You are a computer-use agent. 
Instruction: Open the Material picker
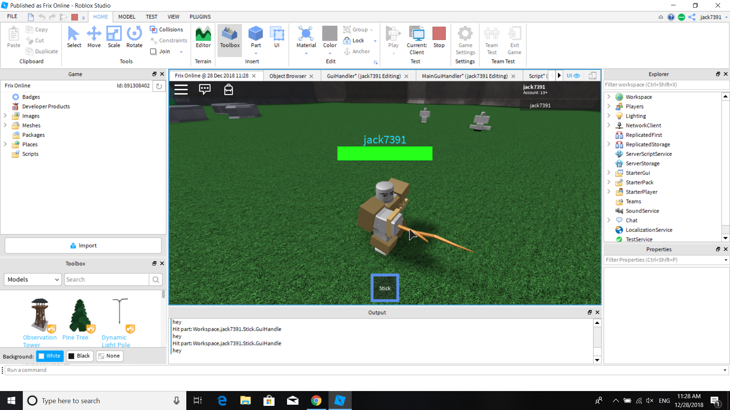click(x=306, y=37)
